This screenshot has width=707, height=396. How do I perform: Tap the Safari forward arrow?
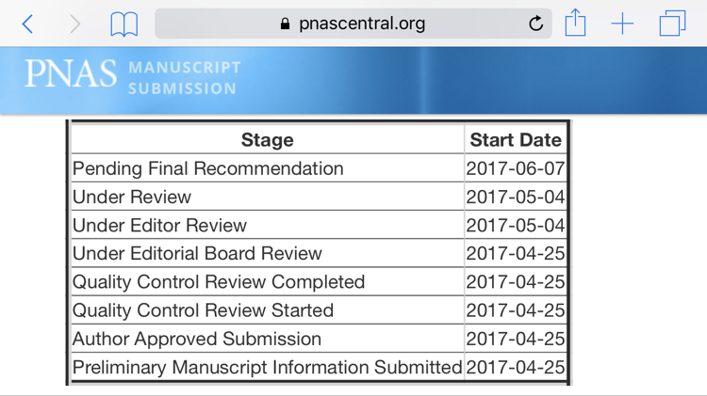click(74, 24)
